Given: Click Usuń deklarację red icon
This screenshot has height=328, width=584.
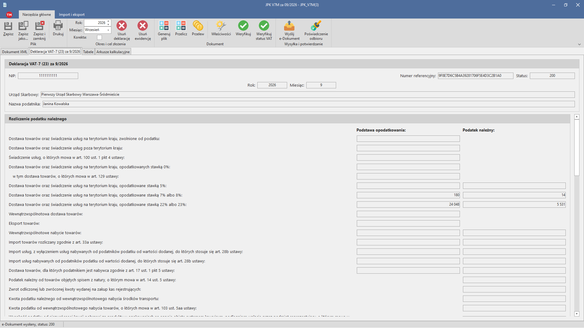Looking at the screenshot, I should click(x=122, y=26).
